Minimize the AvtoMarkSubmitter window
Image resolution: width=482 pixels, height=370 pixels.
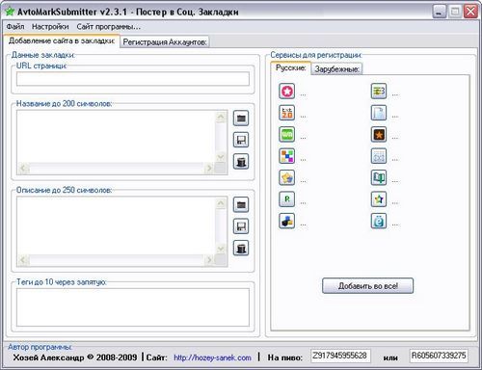point(440,12)
